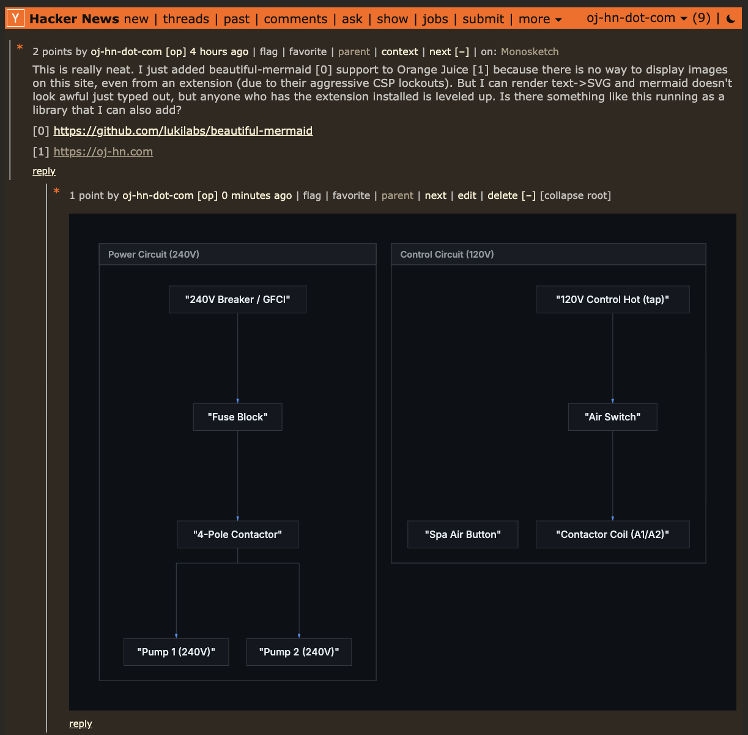Open the 'threads' nav item
Image resolution: width=748 pixels, height=735 pixels.
186,19
